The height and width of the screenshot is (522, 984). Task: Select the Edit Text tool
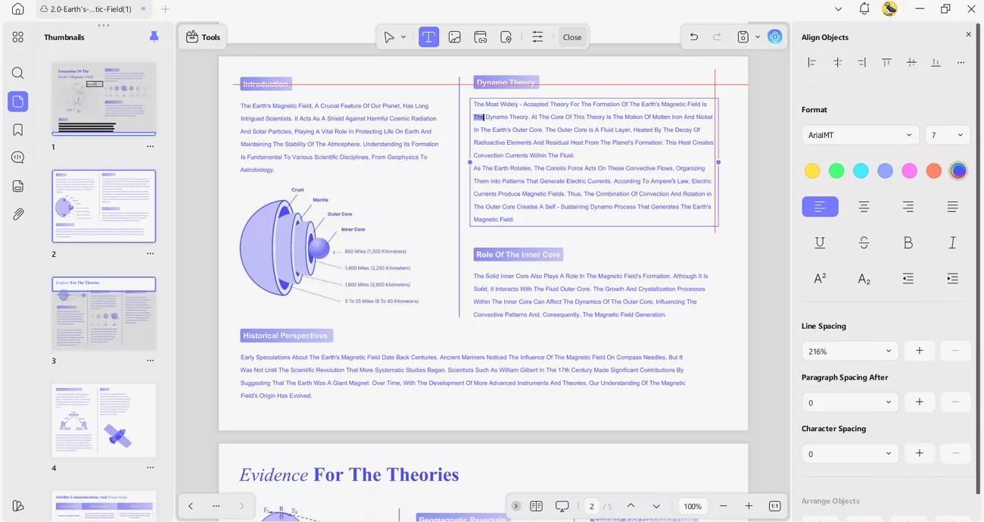(428, 36)
